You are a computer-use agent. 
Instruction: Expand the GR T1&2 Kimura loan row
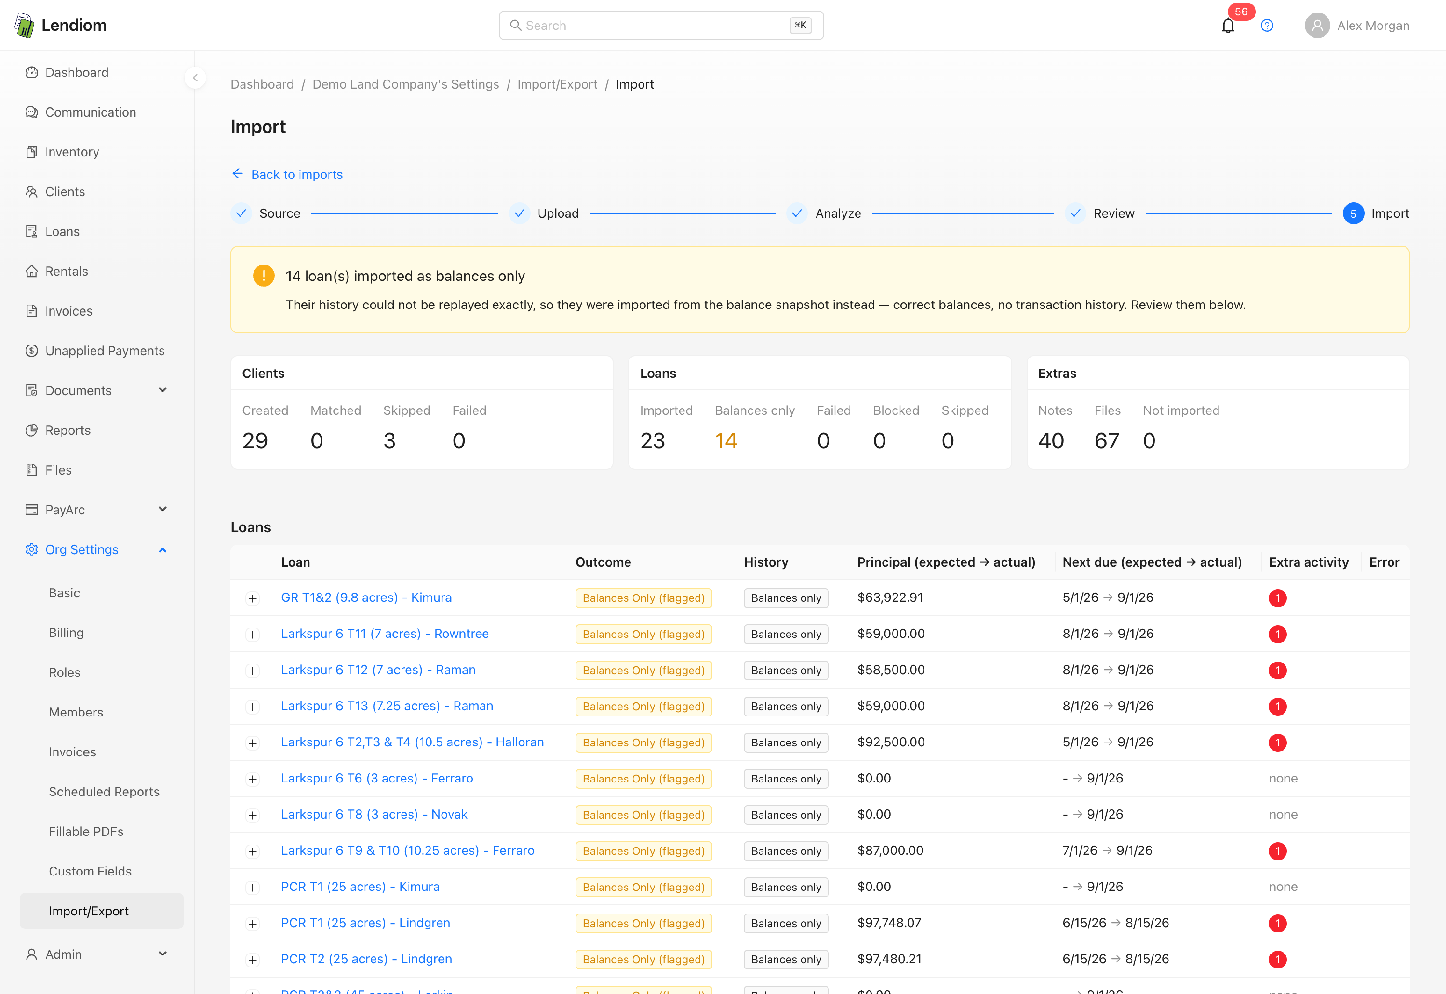tap(252, 598)
